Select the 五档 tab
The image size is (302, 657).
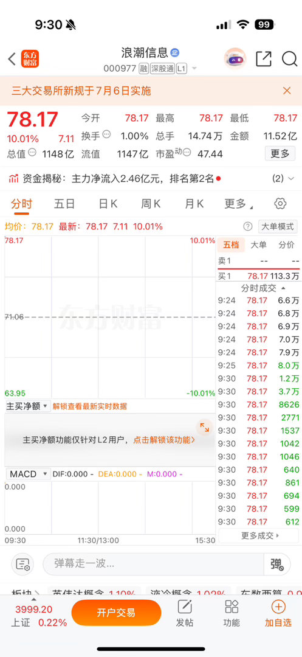pyautogui.click(x=230, y=245)
